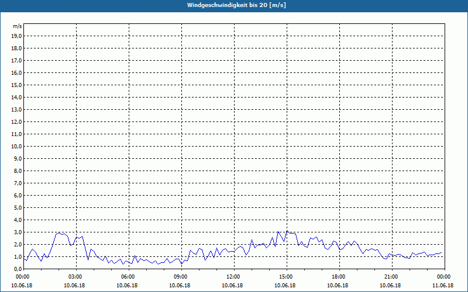Select the 03:00 time axis label
The image size is (468, 292).
[x=75, y=276]
